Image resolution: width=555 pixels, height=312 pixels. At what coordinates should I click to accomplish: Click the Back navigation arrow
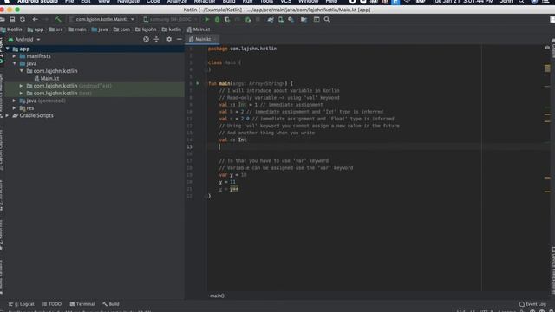pos(35,19)
